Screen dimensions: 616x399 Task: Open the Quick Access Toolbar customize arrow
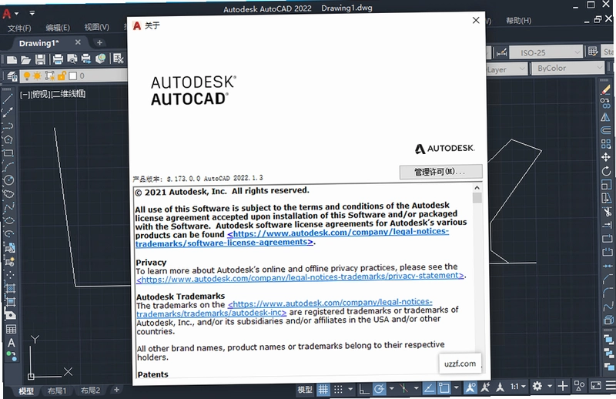(32, 13)
